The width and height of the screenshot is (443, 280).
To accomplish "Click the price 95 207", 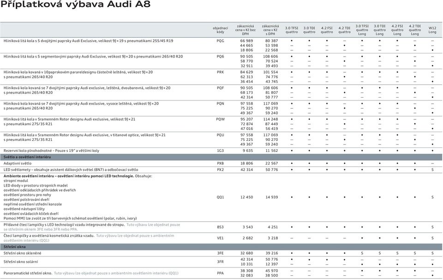I will point(246,119).
